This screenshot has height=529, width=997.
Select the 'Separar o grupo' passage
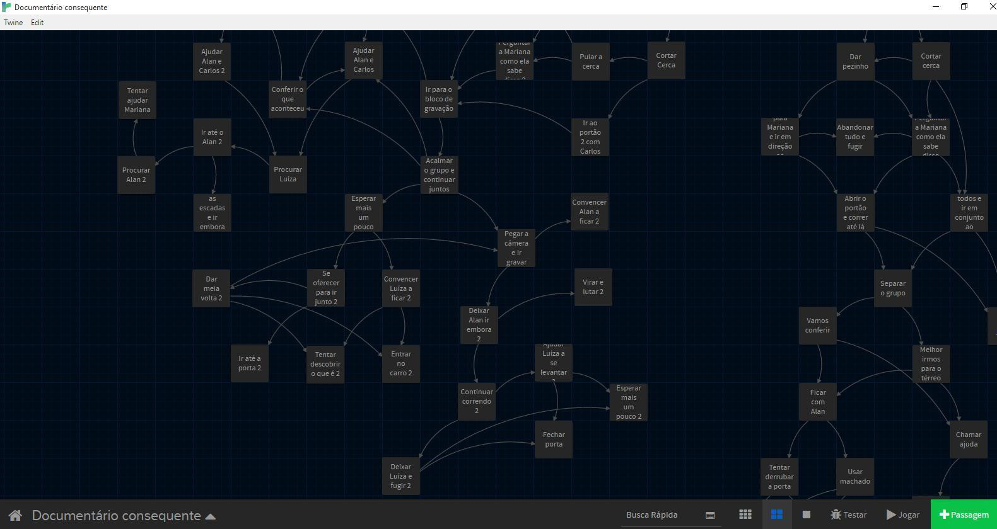point(893,288)
